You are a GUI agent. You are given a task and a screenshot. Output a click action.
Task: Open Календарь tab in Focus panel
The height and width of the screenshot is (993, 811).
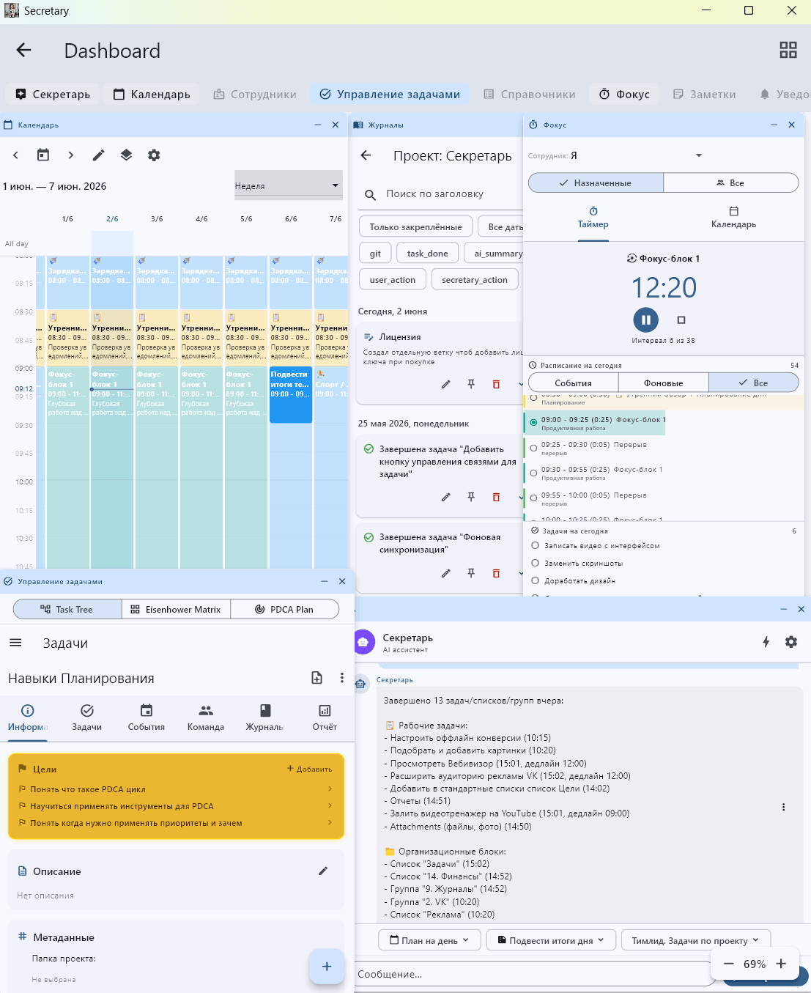733,218
